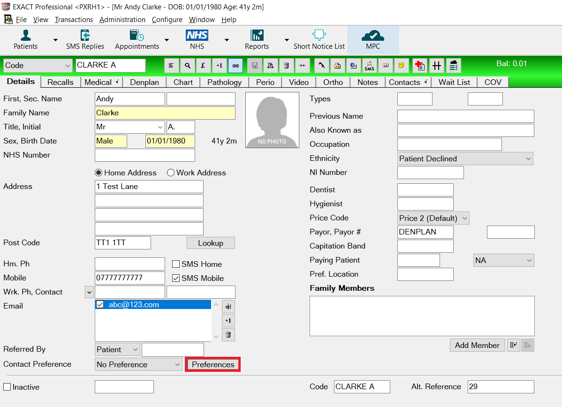The image size is (562, 407).
Task: Click the +1 add patient toolbar icon
Action: [x=220, y=66]
